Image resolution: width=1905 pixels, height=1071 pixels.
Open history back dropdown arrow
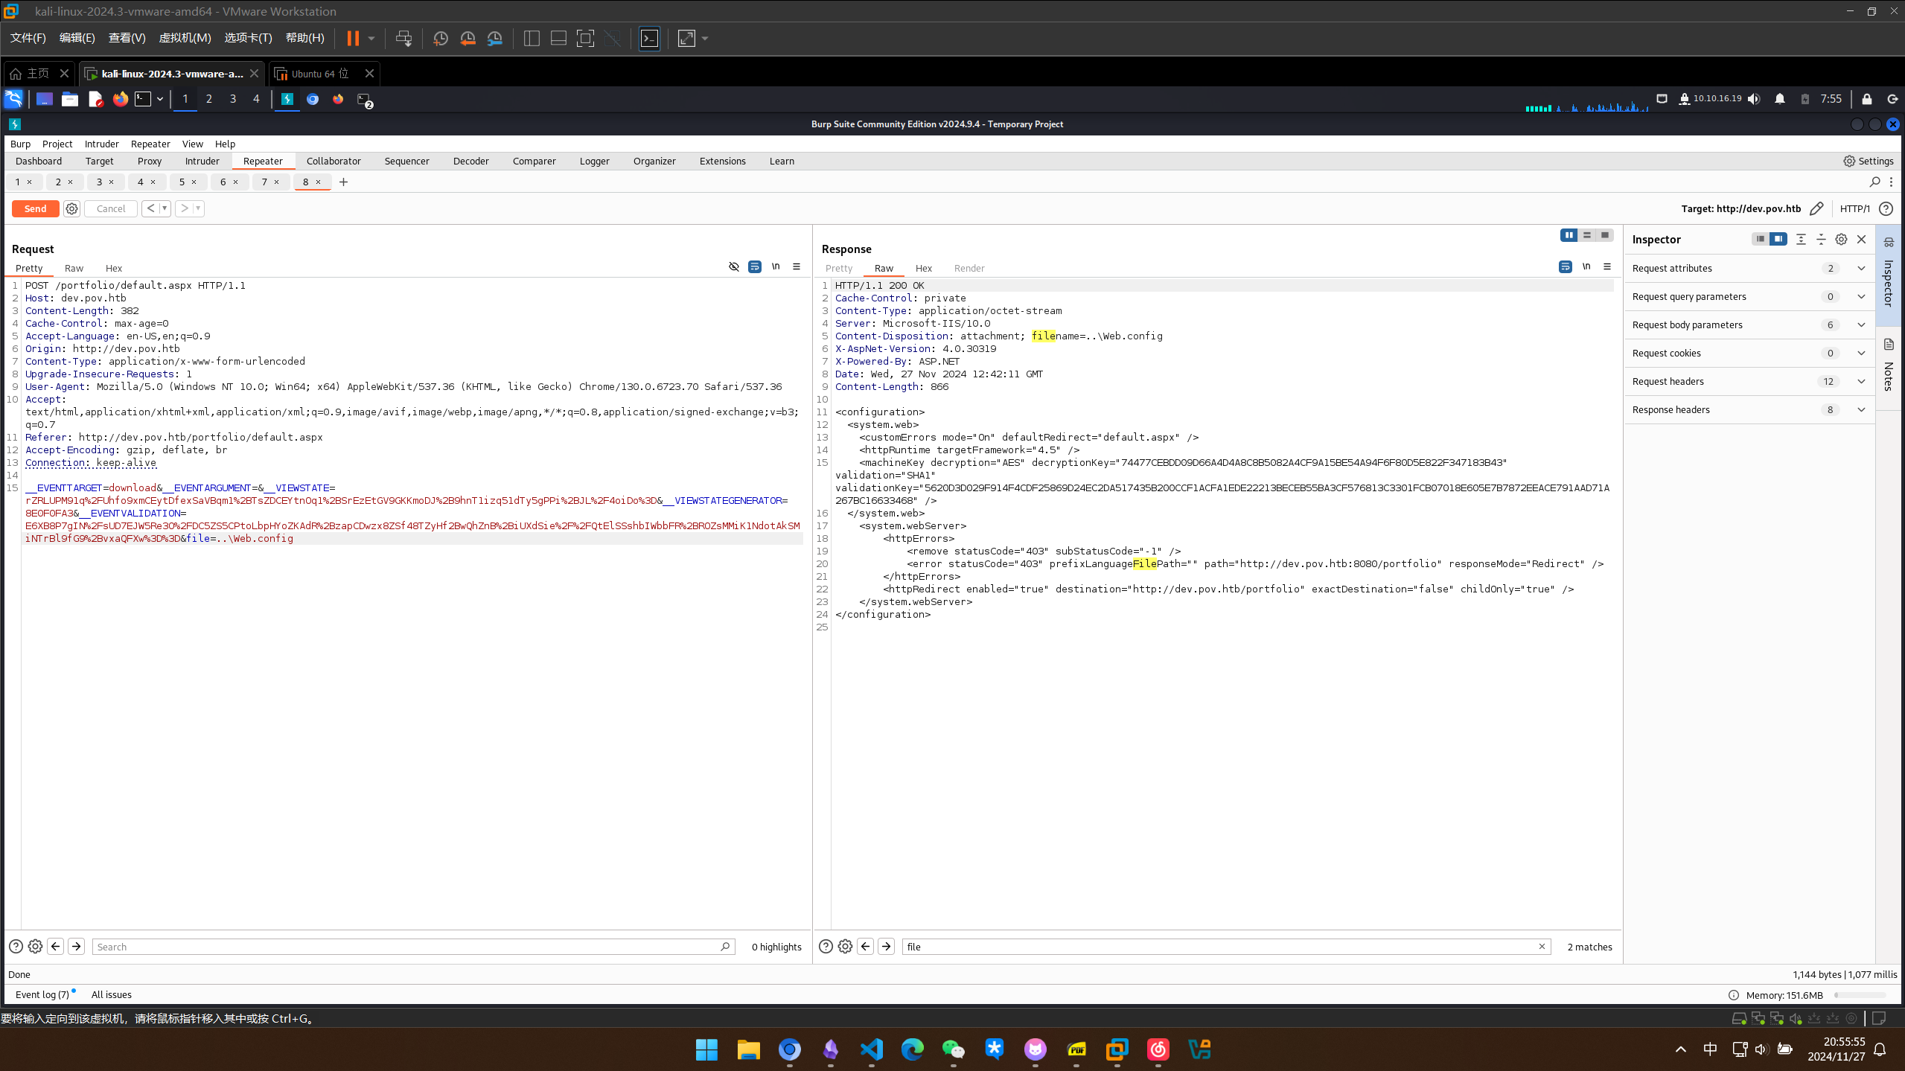[x=165, y=209]
